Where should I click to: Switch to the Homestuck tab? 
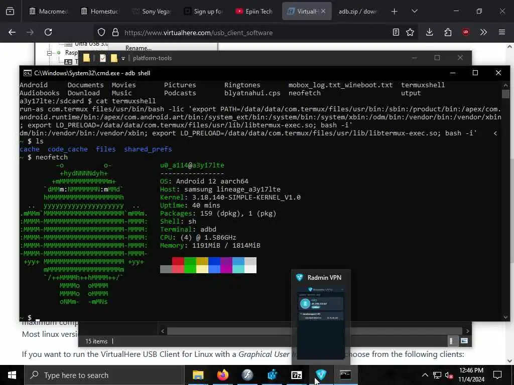pos(100,12)
